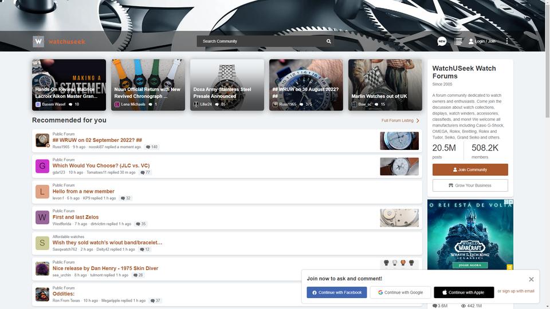
Task: Click Continue with Apple
Action: (463, 292)
